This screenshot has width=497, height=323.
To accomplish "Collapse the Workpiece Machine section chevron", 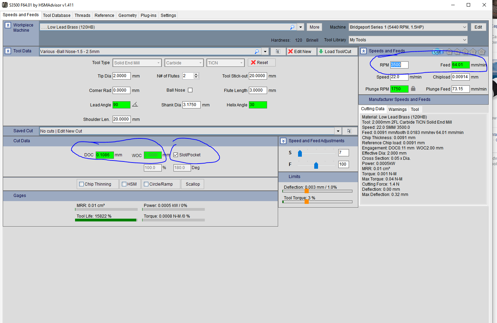I will (x=8, y=25).
